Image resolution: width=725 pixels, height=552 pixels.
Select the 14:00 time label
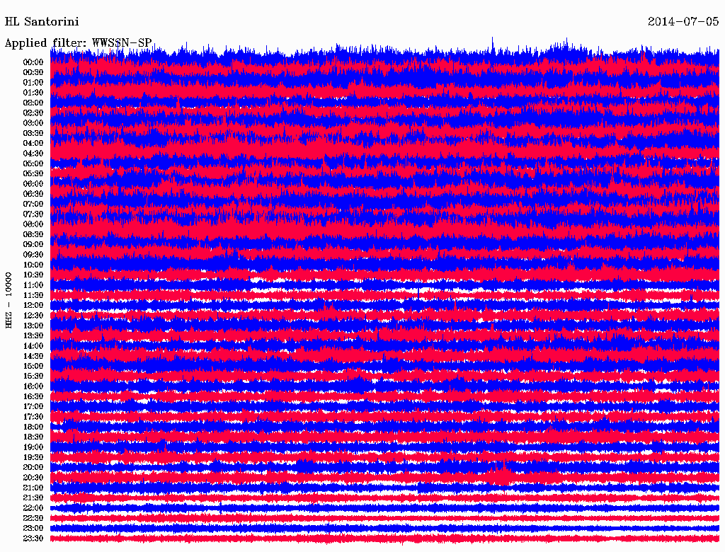pyautogui.click(x=33, y=346)
